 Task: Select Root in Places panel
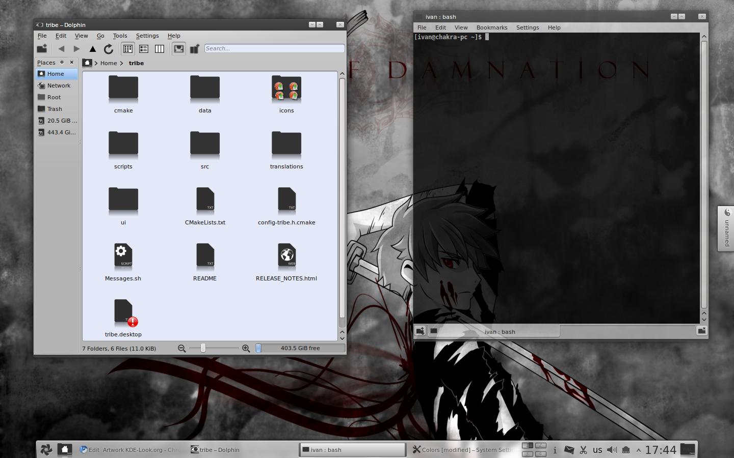(x=57, y=97)
